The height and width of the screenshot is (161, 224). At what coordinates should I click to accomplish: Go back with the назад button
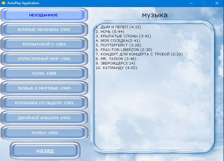click(x=45, y=151)
